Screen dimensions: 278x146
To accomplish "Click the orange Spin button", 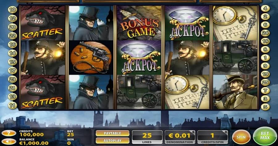I will click(241, 137).
